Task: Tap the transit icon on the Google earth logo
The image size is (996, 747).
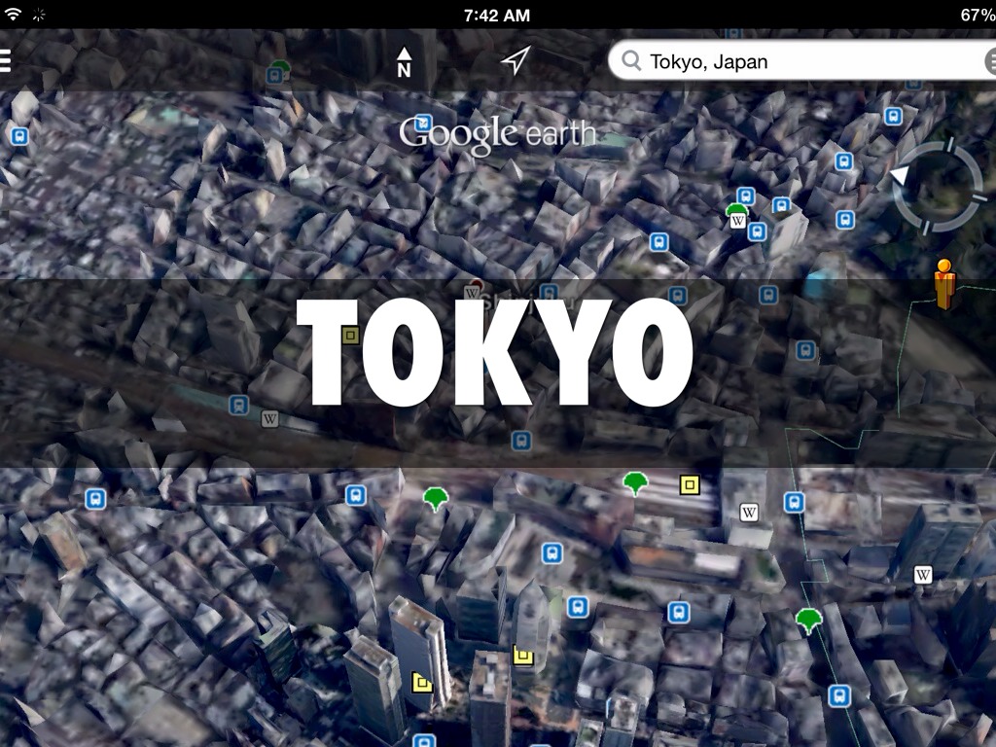Action: pyautogui.click(x=423, y=124)
